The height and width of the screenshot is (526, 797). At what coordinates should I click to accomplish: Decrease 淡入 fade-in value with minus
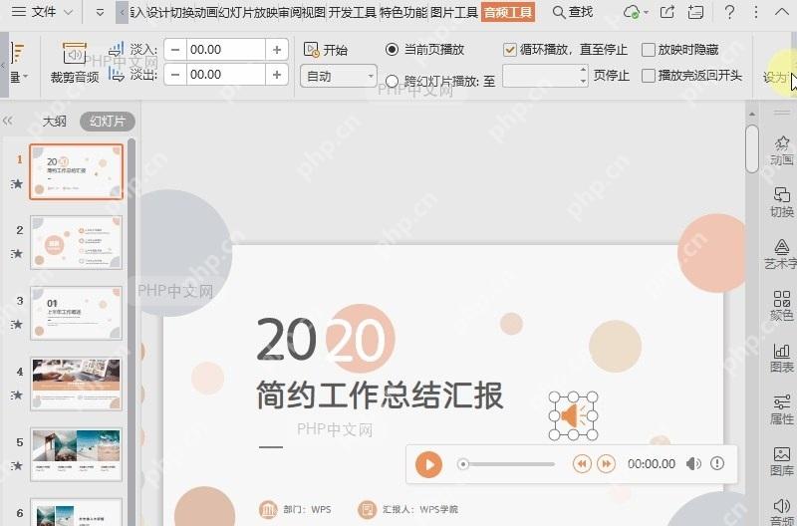tap(175, 49)
